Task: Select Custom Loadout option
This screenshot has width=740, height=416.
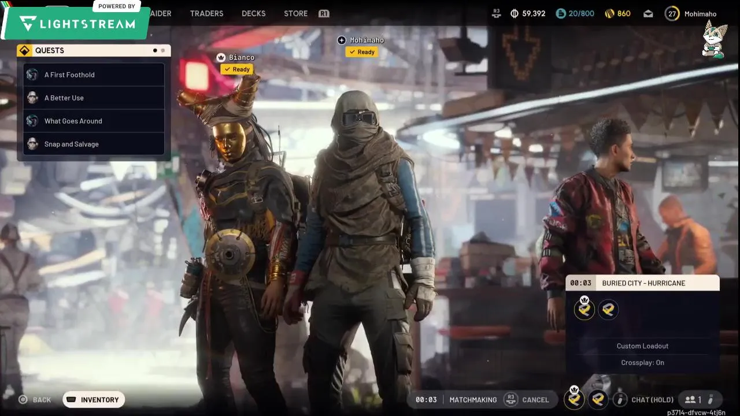Action: pos(642,346)
